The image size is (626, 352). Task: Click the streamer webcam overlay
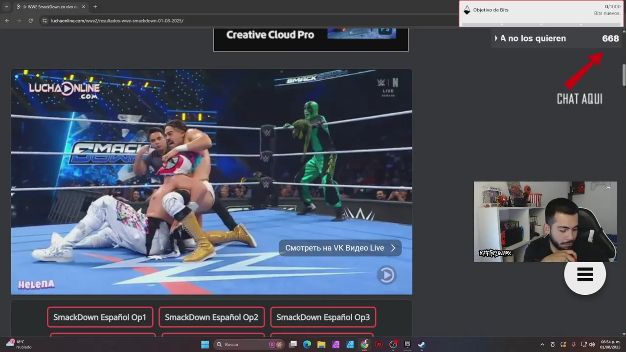[545, 222]
